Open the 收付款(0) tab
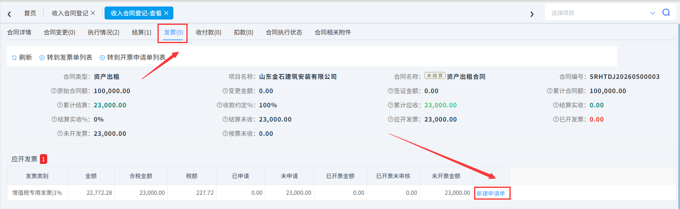Screen dimensions: 680x209 click(x=208, y=33)
